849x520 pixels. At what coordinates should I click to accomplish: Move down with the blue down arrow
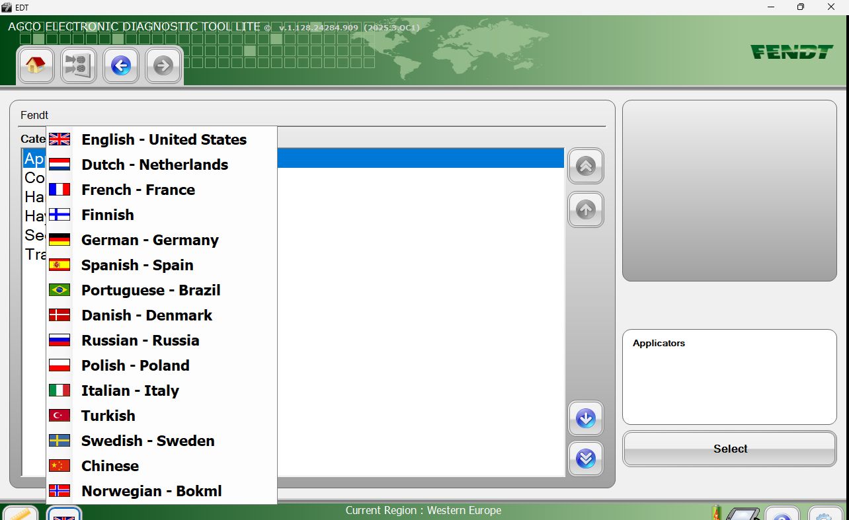coord(585,418)
